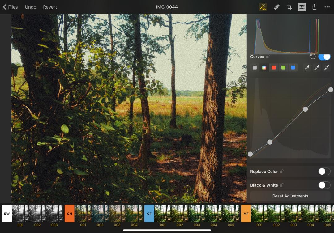This screenshot has height=233, width=334.
Task: Expand the CN preset group label
Action: 69,214
